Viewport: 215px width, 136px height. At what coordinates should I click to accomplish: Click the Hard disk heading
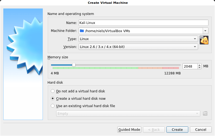coord(55,83)
